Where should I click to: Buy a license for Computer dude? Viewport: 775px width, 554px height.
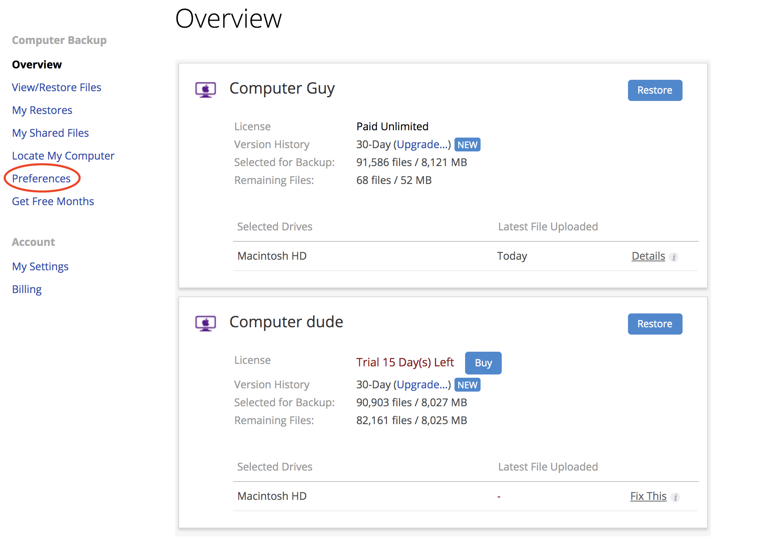(x=483, y=363)
